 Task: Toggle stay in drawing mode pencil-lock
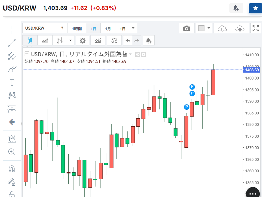pos(12,182)
